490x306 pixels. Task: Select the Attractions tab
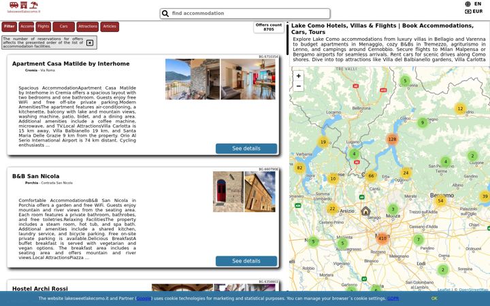point(88,27)
